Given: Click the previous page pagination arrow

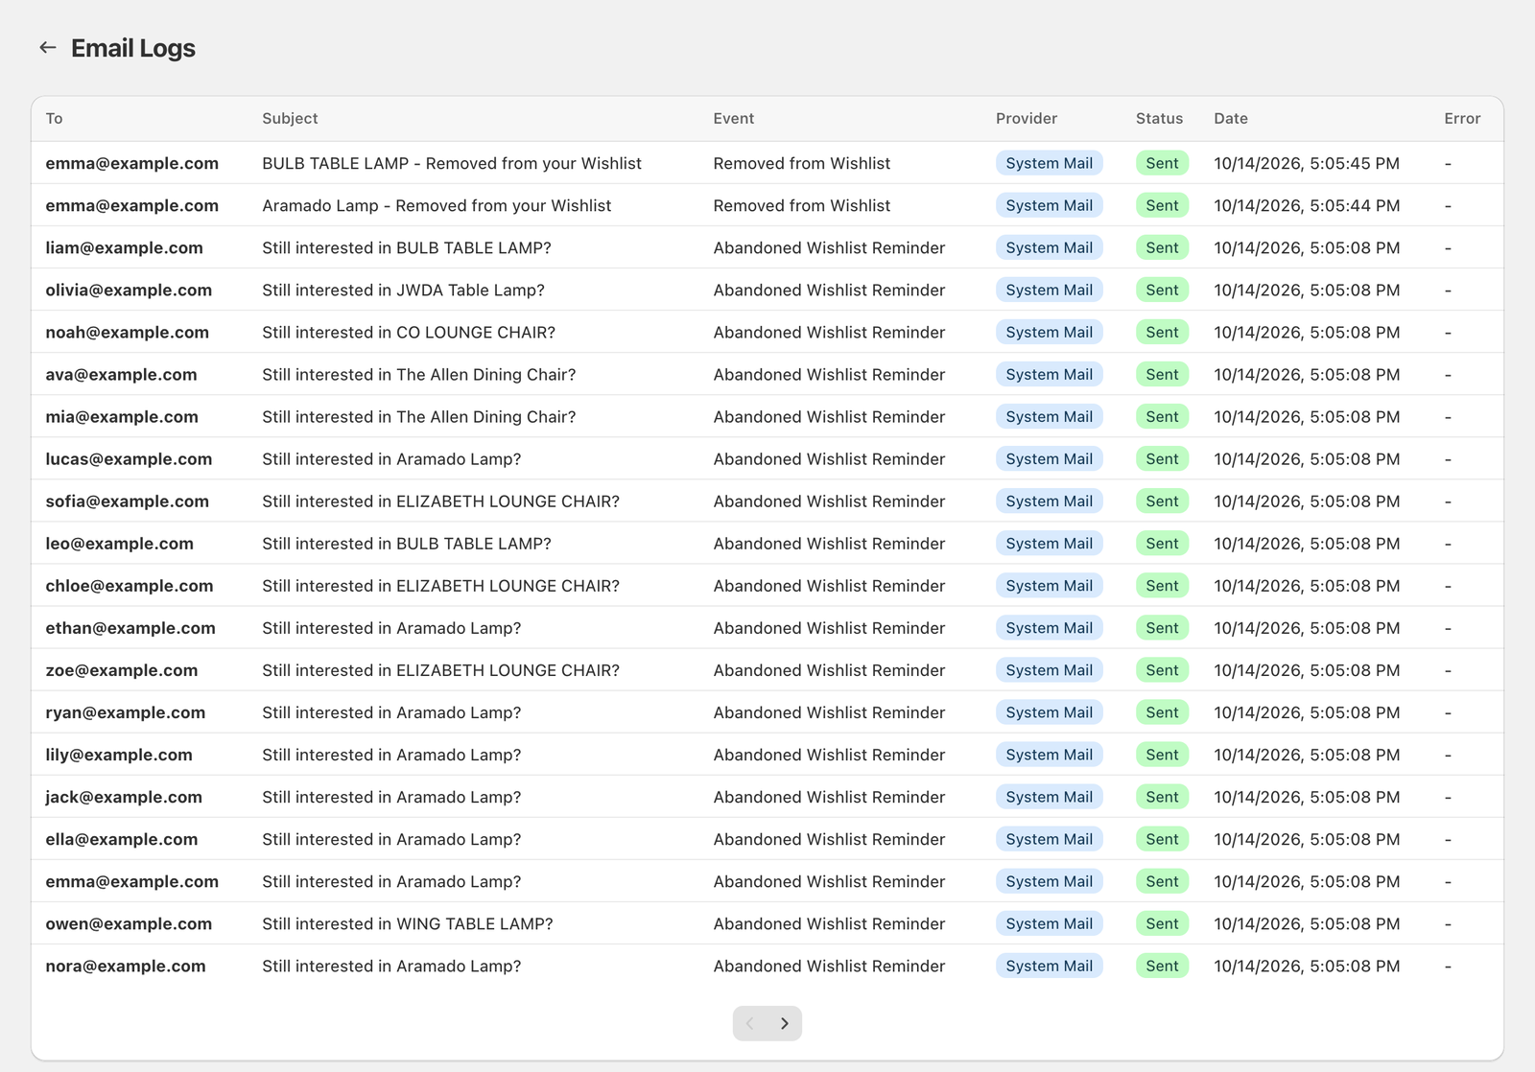Looking at the screenshot, I should click(750, 1023).
